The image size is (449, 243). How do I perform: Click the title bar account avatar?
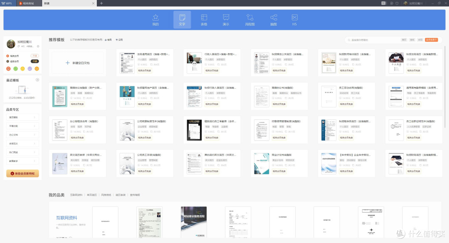point(405,3)
